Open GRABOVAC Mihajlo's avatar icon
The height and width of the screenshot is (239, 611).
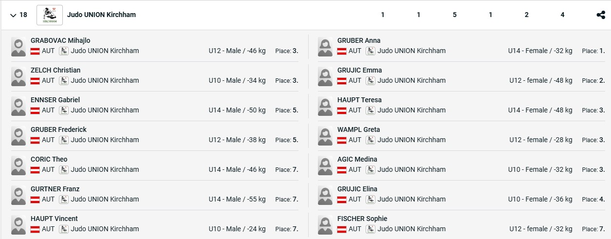point(19,46)
